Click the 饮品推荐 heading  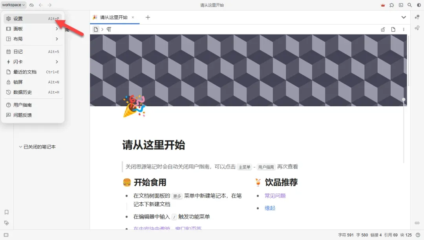click(x=281, y=182)
